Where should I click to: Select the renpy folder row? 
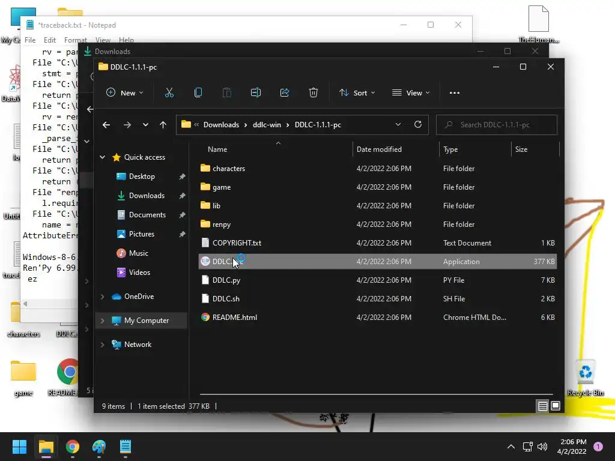pyautogui.click(x=378, y=224)
